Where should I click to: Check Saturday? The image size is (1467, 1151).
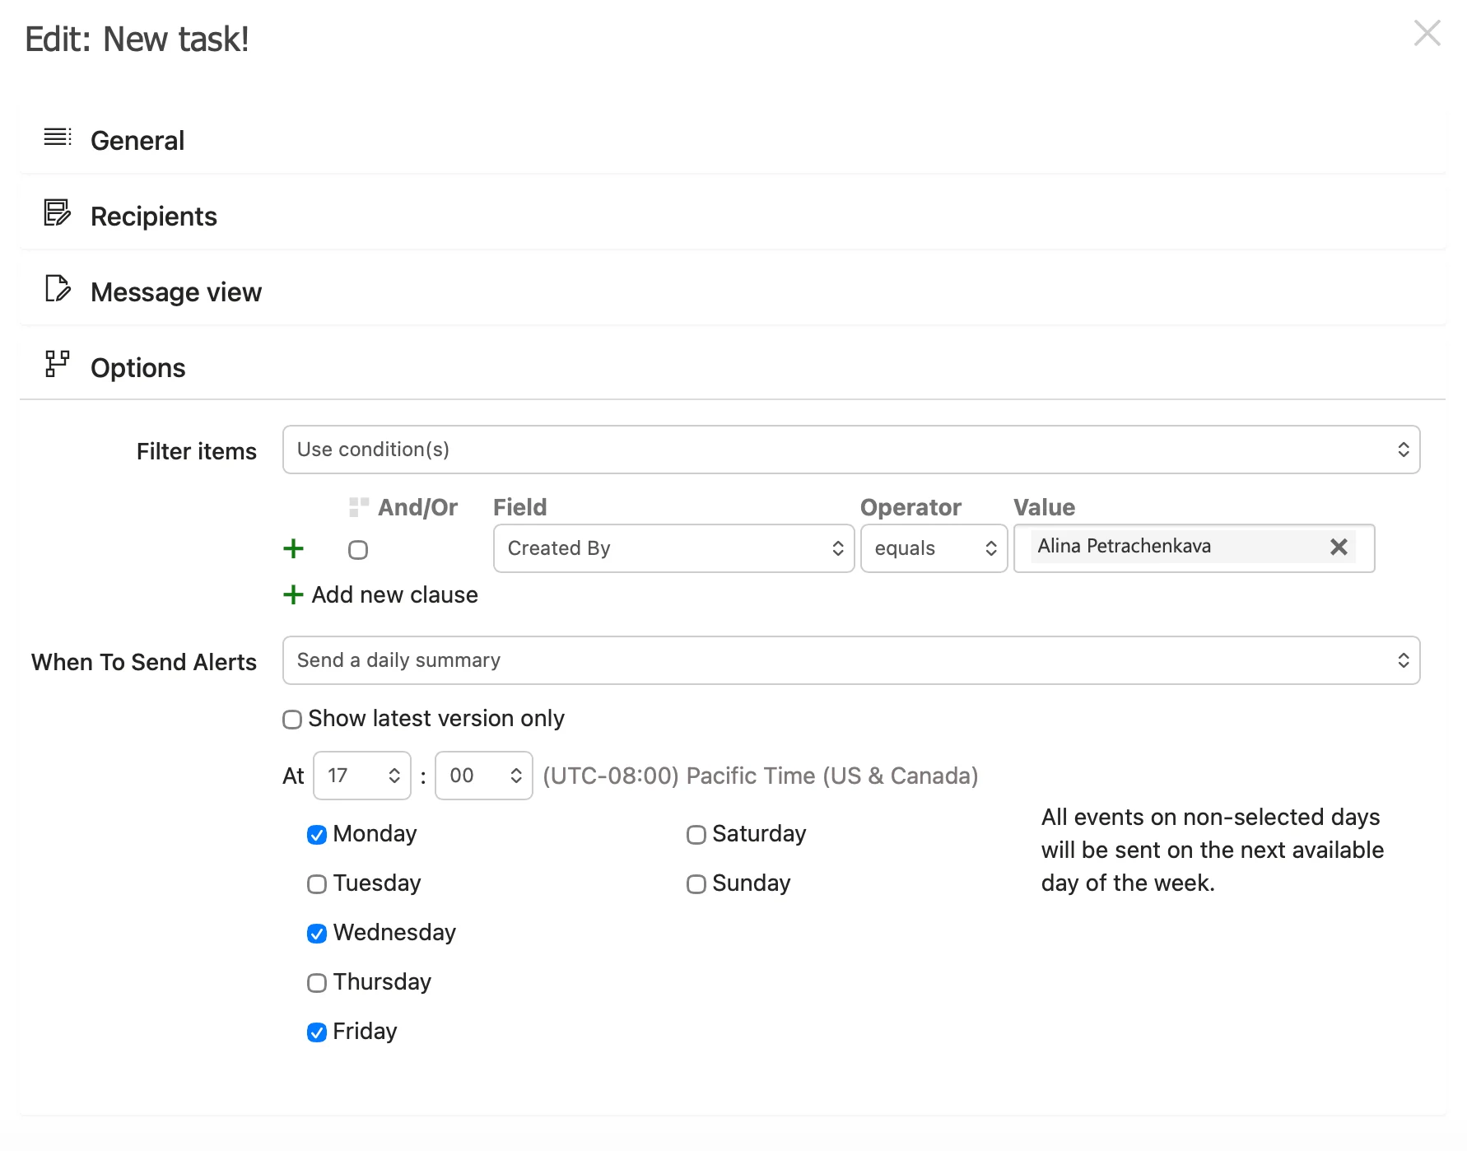pyautogui.click(x=696, y=835)
